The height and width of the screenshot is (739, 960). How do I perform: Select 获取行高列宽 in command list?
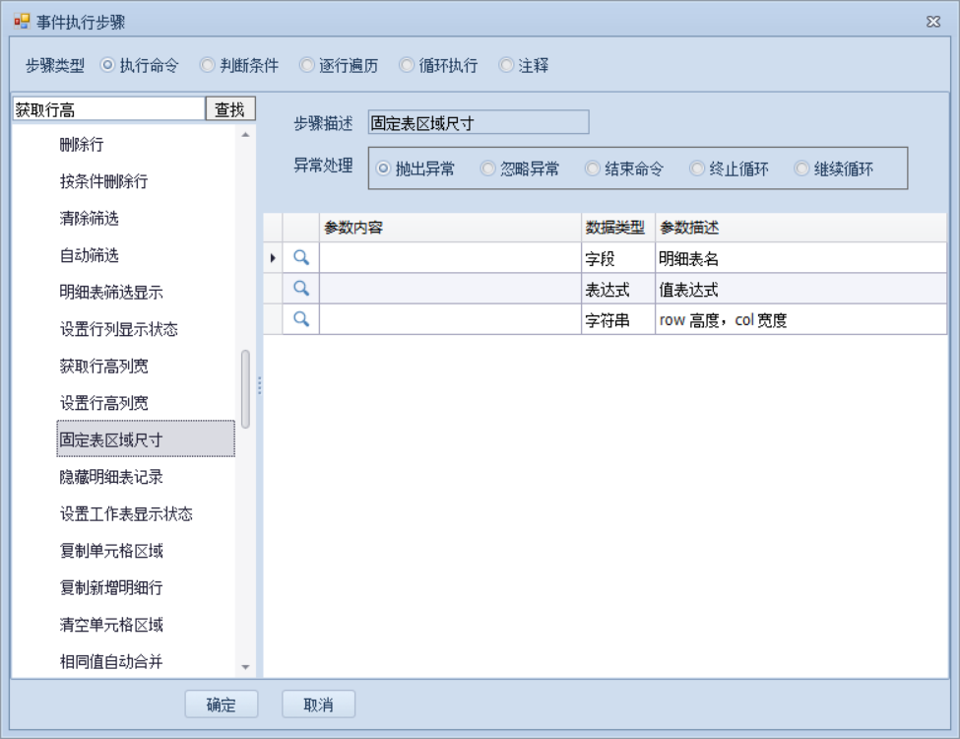coord(104,367)
